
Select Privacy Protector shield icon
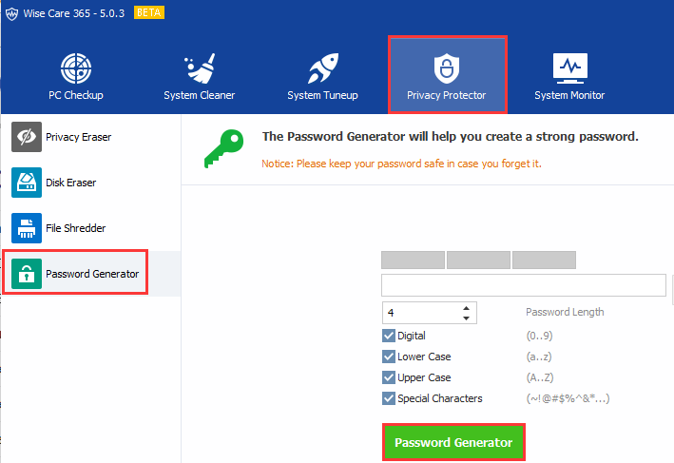coord(447,68)
